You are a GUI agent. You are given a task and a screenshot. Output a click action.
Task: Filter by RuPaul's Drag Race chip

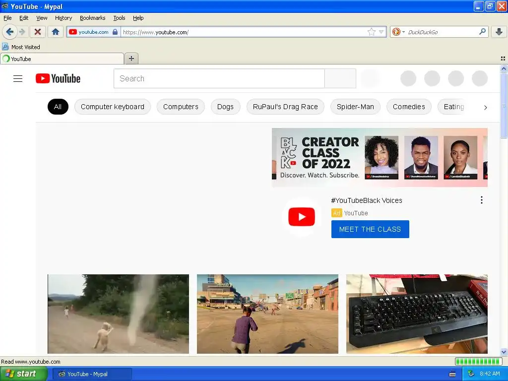coord(285,107)
